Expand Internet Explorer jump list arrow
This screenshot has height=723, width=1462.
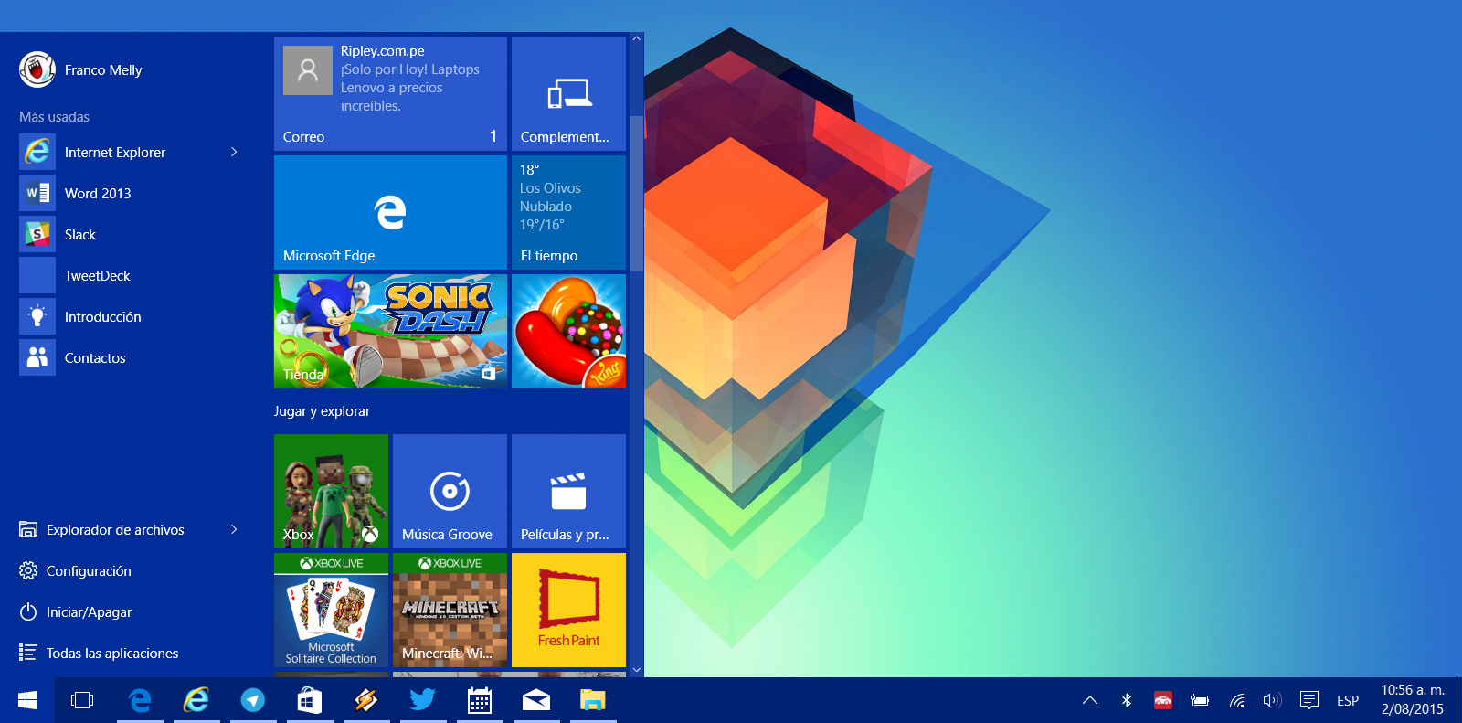point(235,152)
